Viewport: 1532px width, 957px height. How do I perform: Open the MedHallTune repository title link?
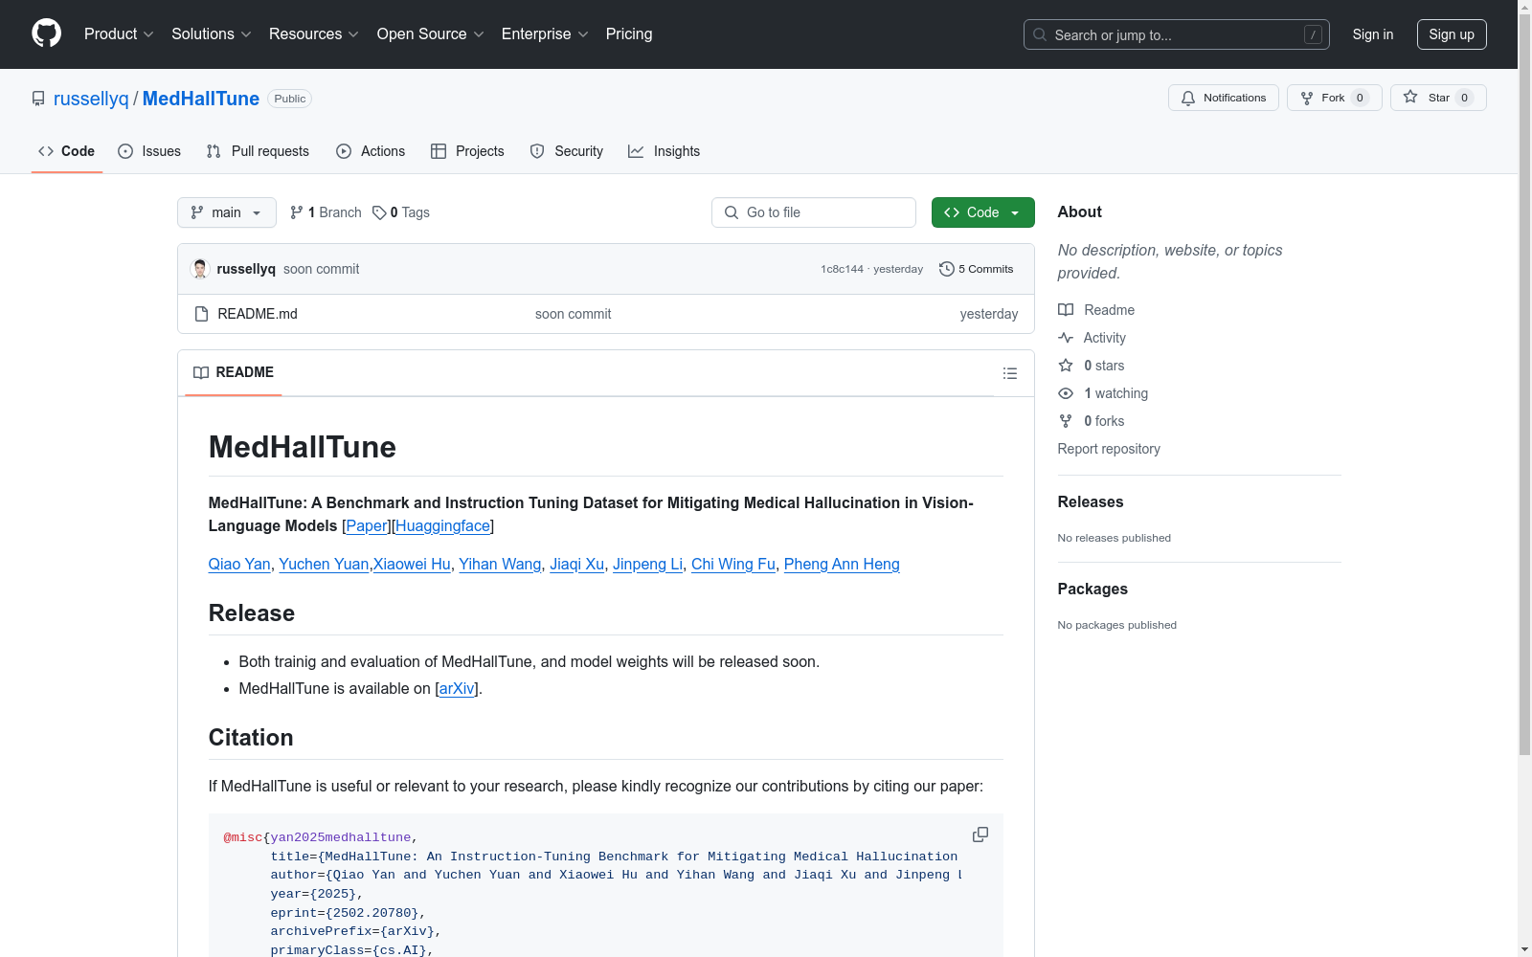click(x=201, y=99)
